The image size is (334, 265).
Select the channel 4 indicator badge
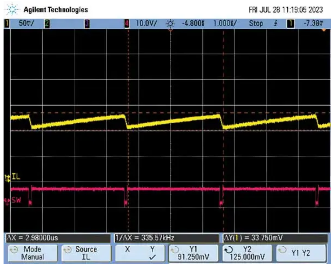pyautogui.click(x=127, y=24)
